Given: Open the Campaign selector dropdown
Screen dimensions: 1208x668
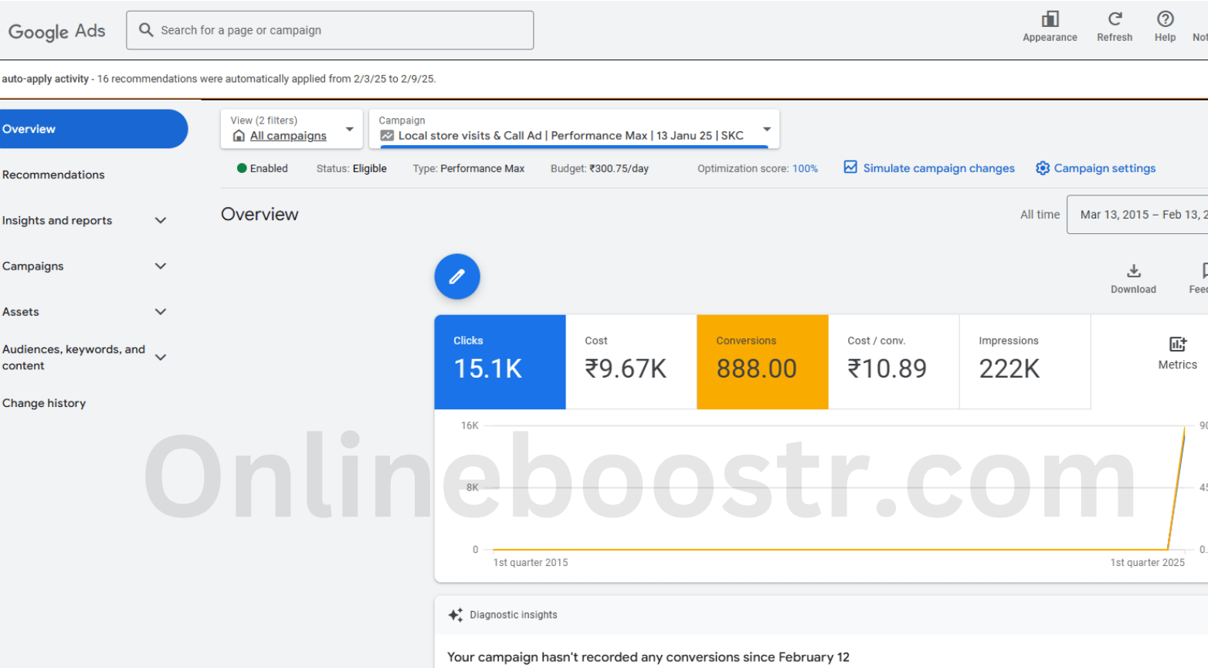Looking at the screenshot, I should [x=766, y=129].
